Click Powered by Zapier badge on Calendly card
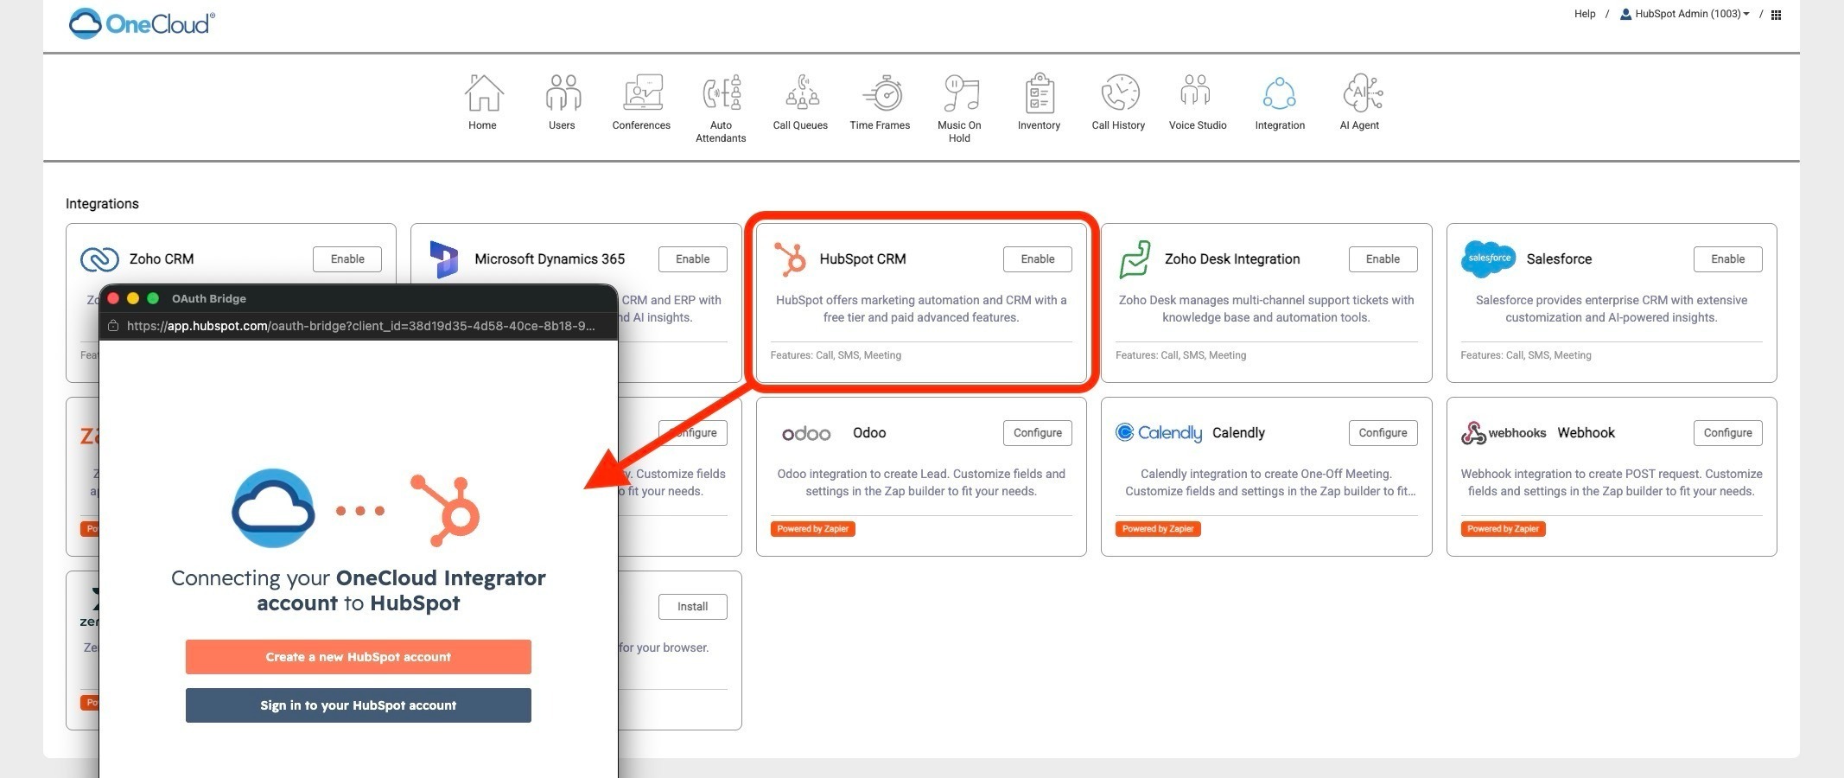Screen dimensions: 1844x778 (x=1158, y=529)
